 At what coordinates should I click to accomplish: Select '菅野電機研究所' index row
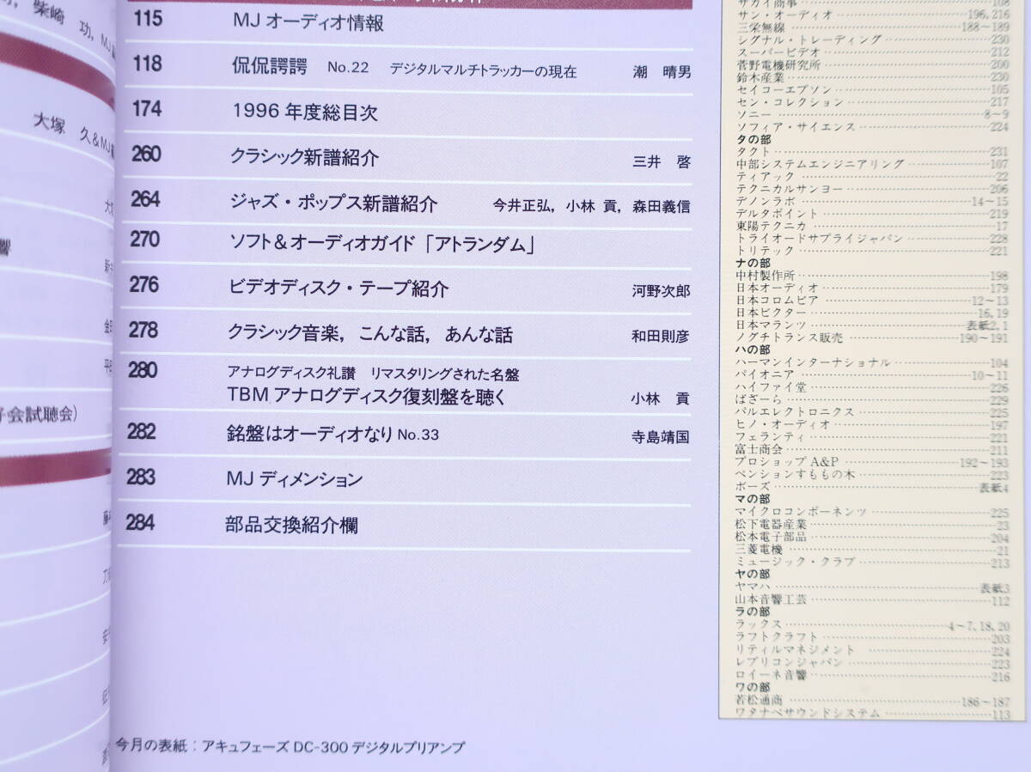click(873, 64)
